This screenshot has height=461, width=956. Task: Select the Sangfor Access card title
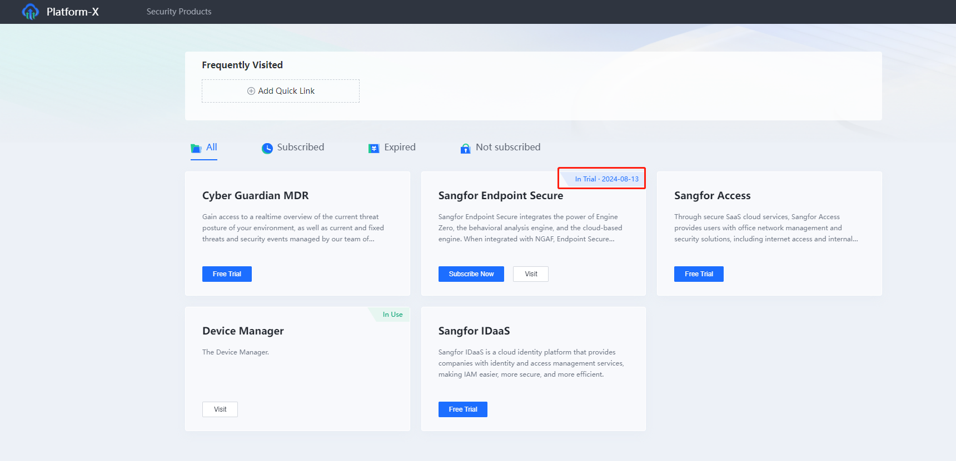pos(713,195)
